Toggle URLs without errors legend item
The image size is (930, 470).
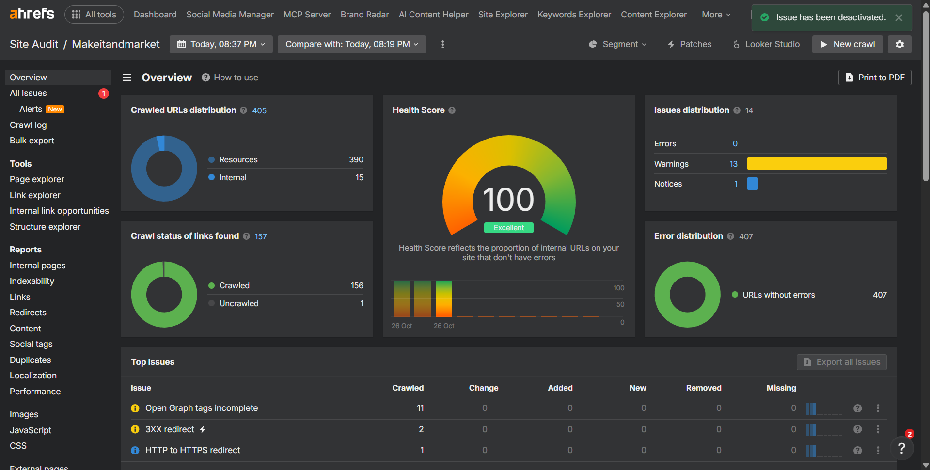tap(778, 295)
